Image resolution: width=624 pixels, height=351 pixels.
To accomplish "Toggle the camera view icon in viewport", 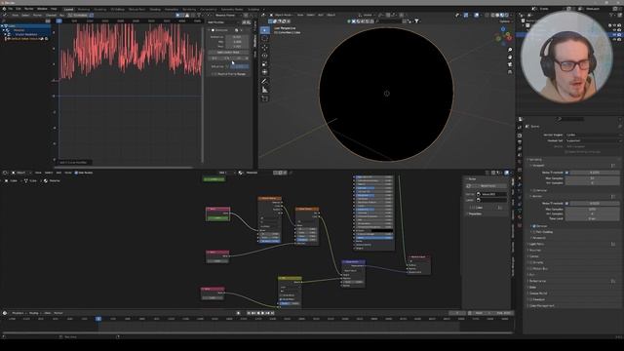I will tap(510, 64).
